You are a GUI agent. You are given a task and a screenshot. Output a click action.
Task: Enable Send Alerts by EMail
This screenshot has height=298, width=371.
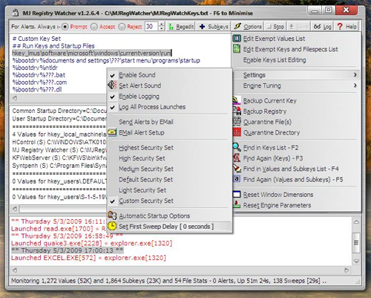point(169,122)
